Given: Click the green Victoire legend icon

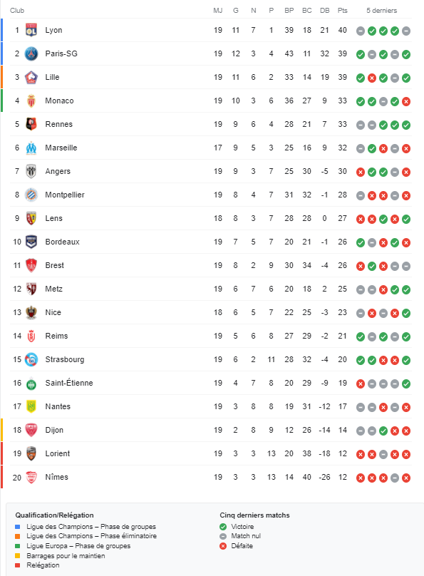Looking at the screenshot, I should point(223,527).
